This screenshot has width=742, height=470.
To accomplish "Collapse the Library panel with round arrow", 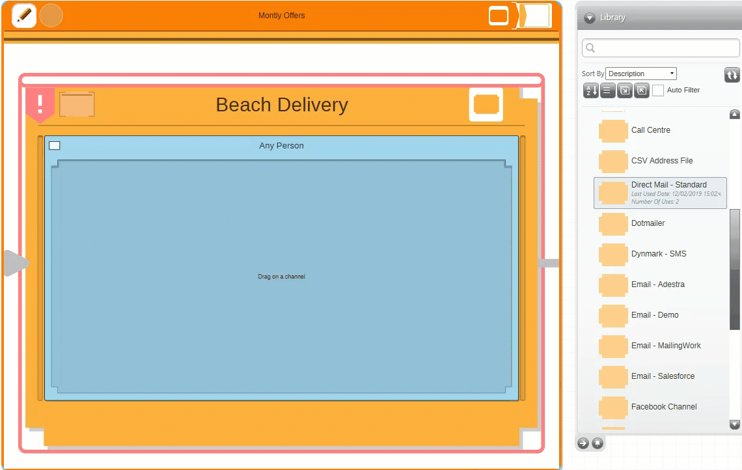I will coord(590,18).
